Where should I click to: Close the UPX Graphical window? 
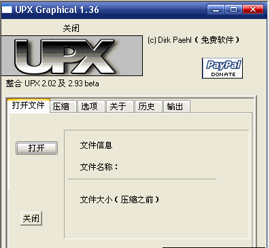(253, 10)
